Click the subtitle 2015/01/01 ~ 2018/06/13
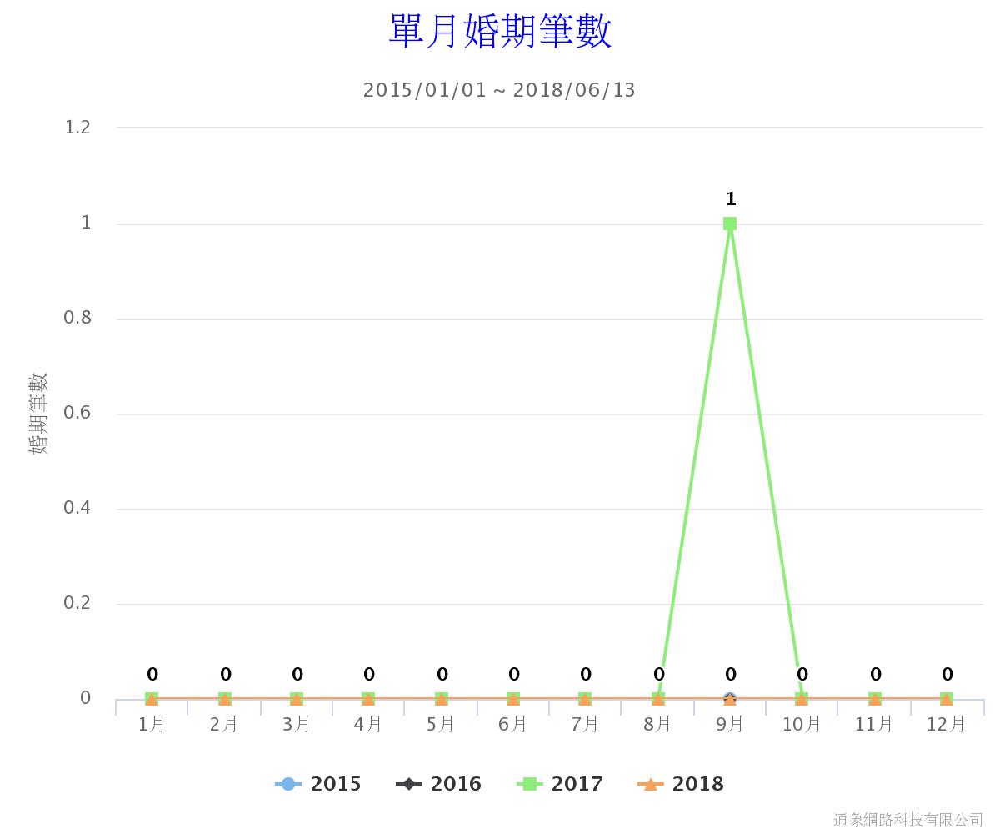 pyautogui.click(x=499, y=90)
